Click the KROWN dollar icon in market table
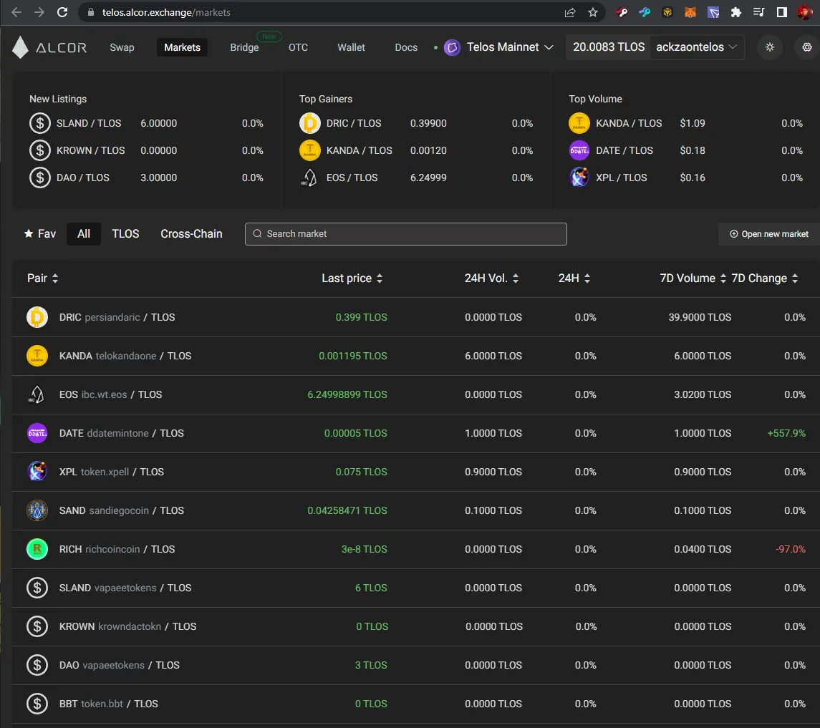 click(37, 626)
